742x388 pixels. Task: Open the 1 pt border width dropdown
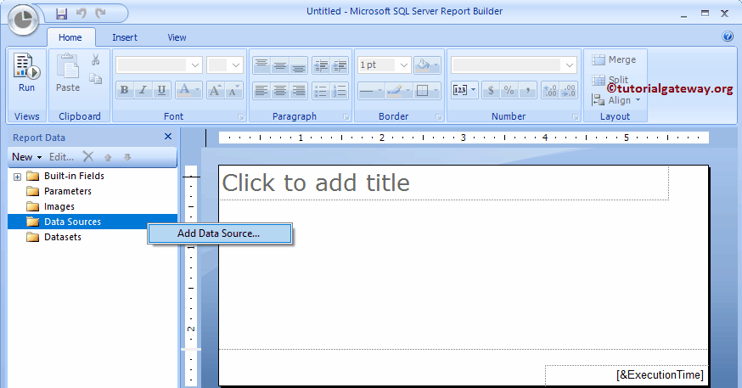tap(384, 65)
